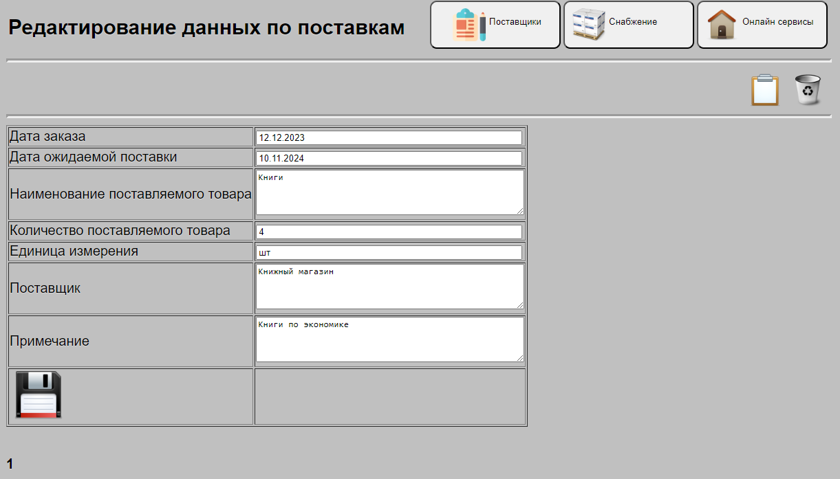Select the Наименование поставляемого товара text area
Viewport: 840px width, 479px height.
click(389, 192)
